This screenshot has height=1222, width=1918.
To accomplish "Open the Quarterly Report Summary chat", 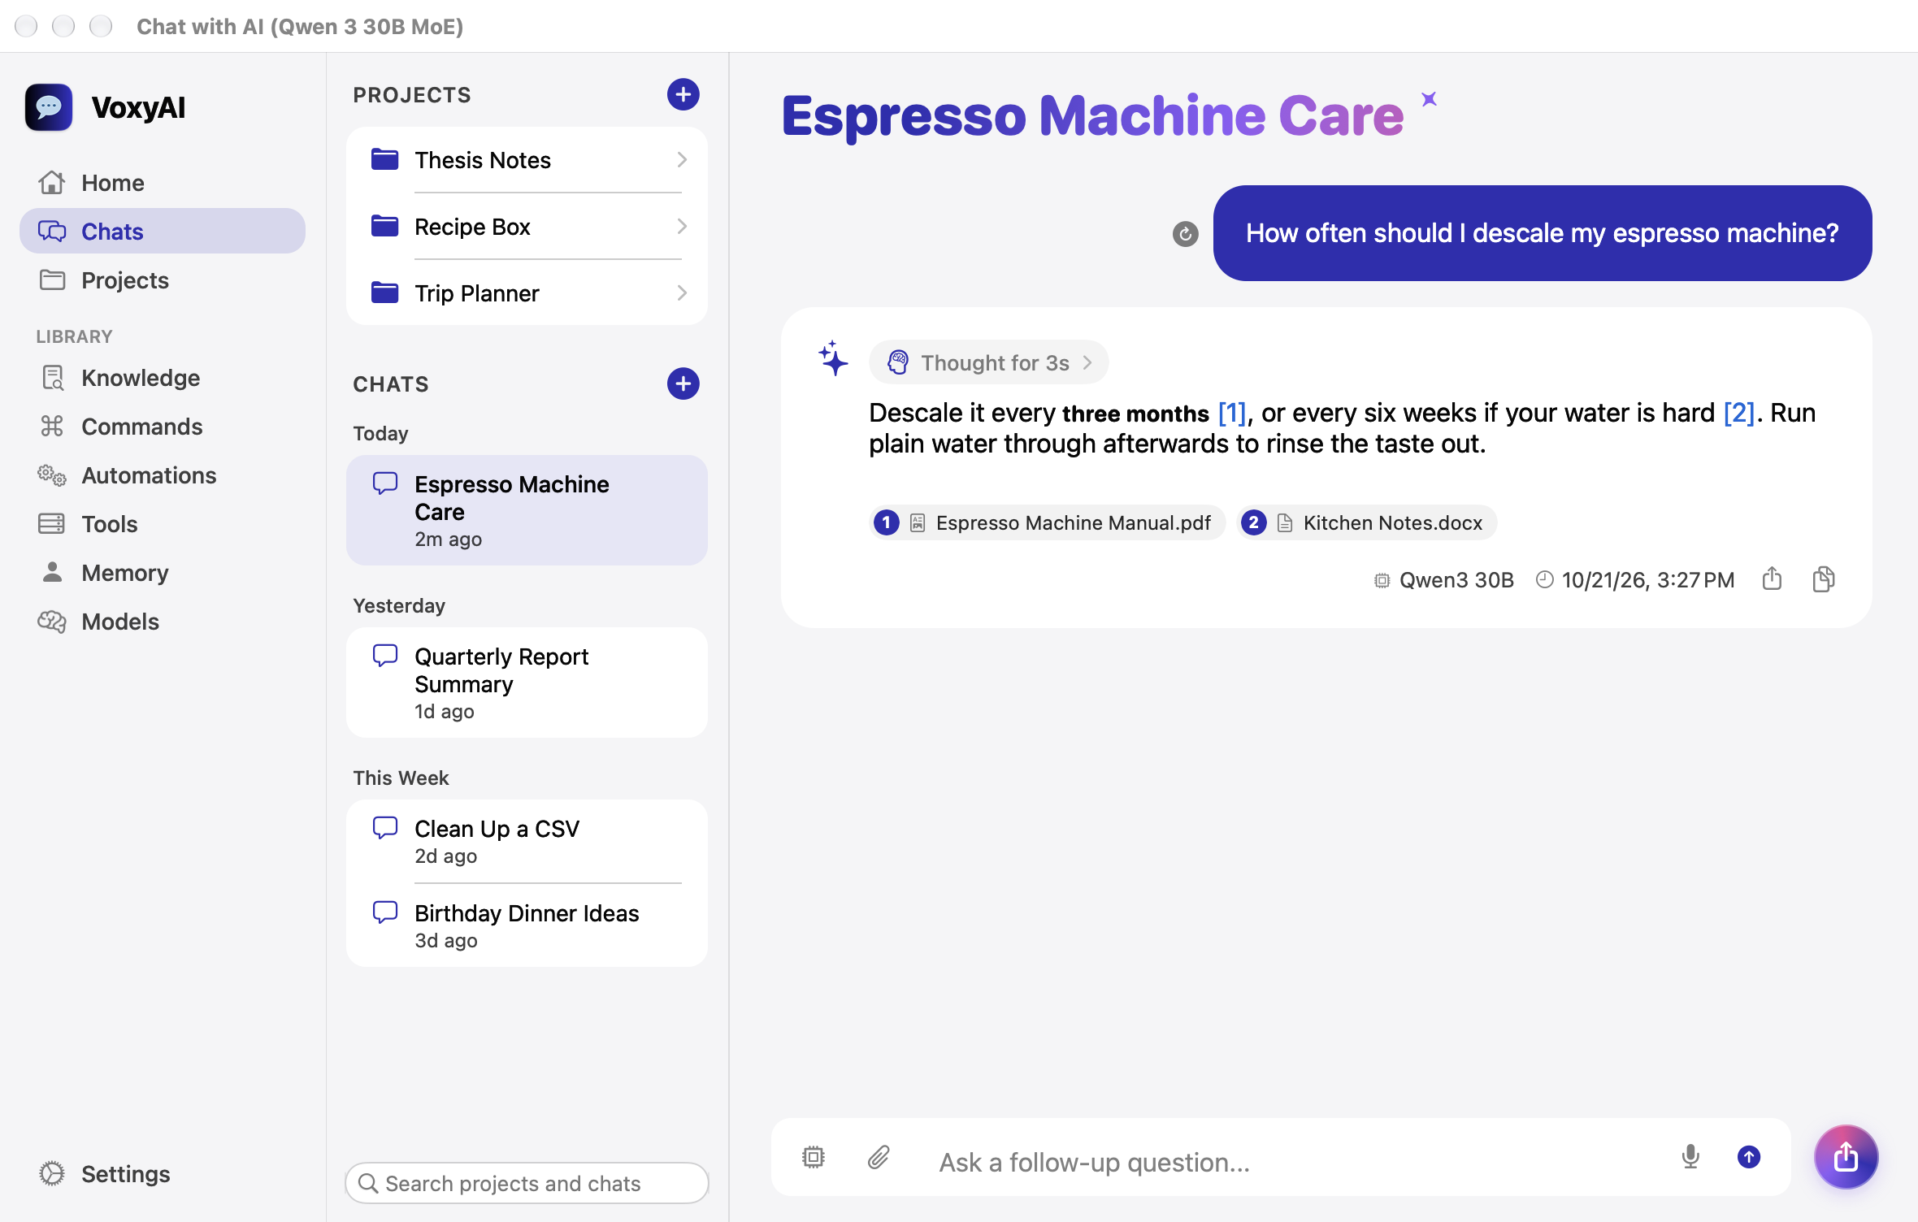I will tap(527, 682).
